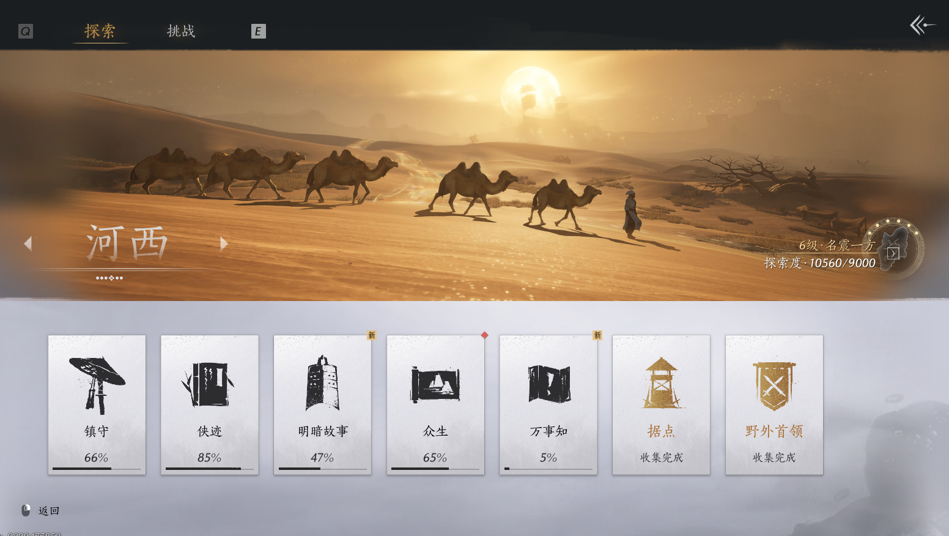
Task: Click the 探索度·10560/9000 text
Action: point(820,263)
